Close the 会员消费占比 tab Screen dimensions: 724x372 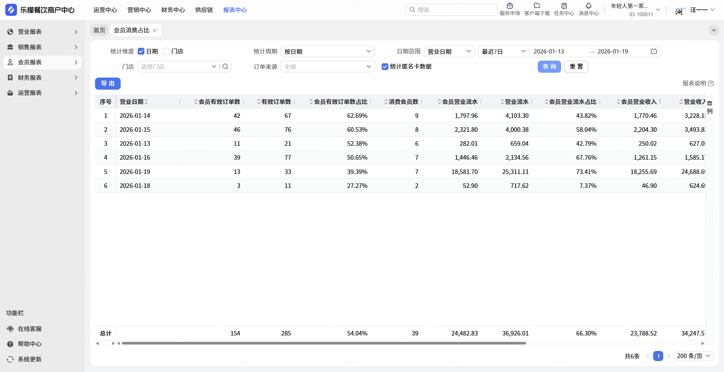[155, 30]
